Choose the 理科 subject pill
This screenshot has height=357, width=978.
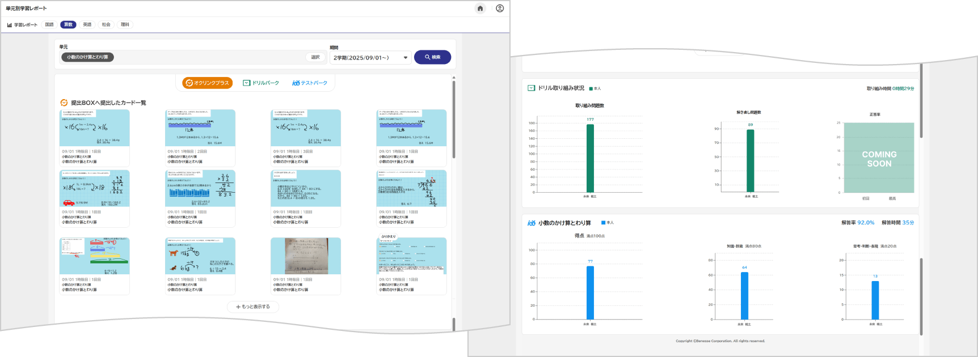click(x=125, y=25)
